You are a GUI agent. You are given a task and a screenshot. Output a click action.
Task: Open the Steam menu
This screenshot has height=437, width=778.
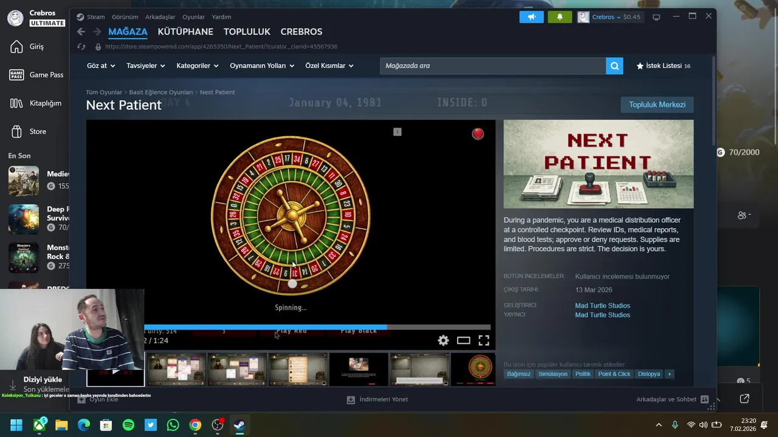point(95,17)
